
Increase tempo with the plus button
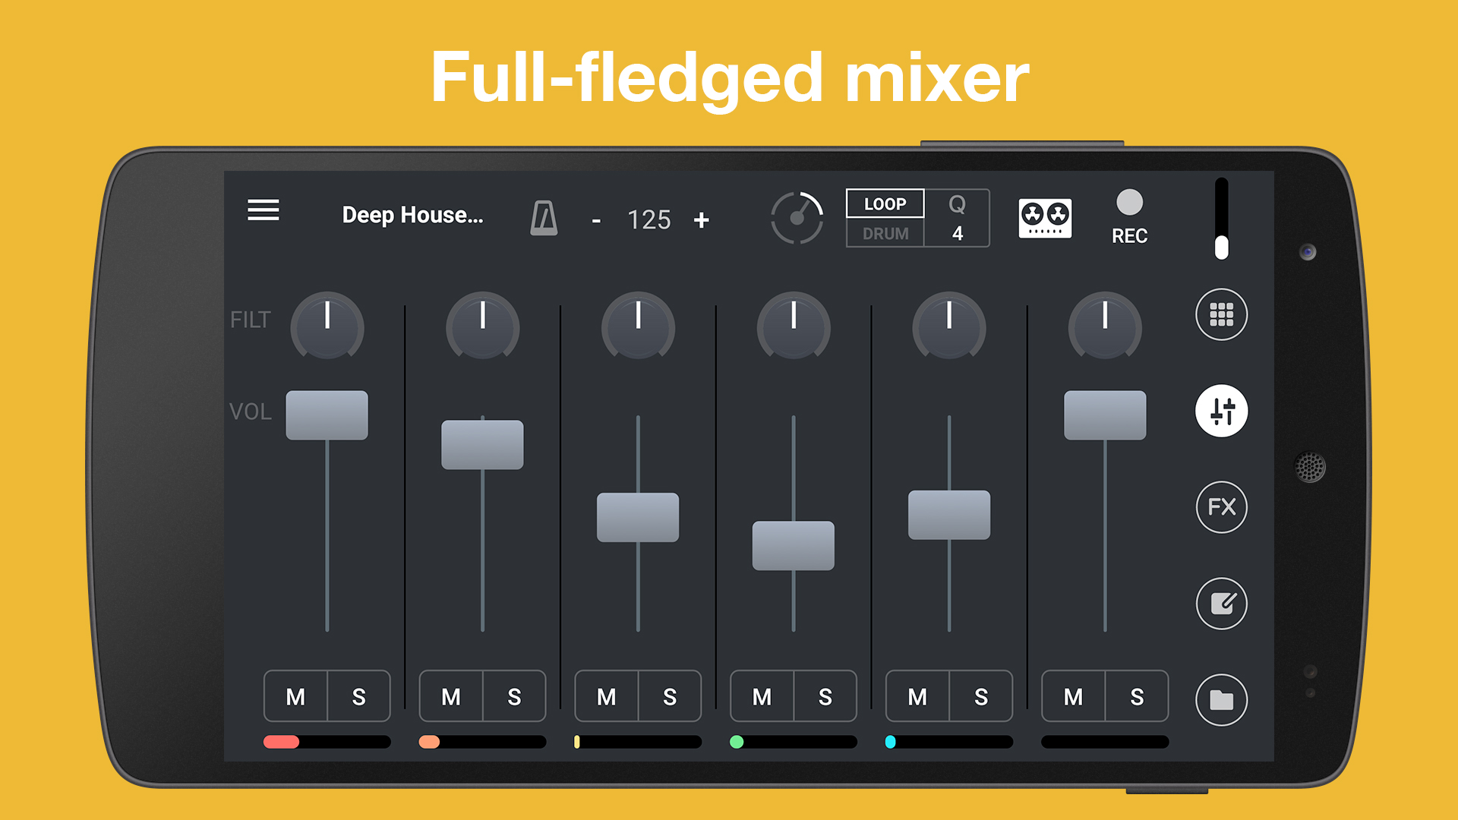tap(701, 220)
